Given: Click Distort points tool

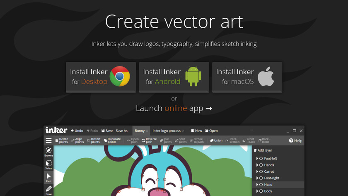Looking at the screenshot, I should [94, 140].
